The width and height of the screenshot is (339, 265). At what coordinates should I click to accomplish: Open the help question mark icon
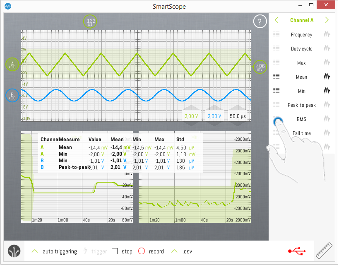coord(260,22)
